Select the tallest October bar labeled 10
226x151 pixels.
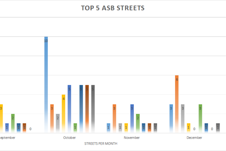[x=46, y=85]
